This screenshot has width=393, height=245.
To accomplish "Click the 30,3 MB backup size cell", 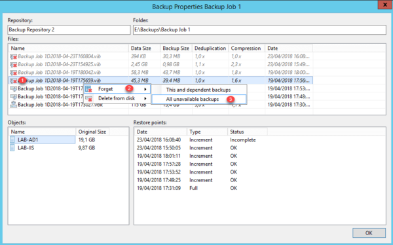I will [x=172, y=56].
